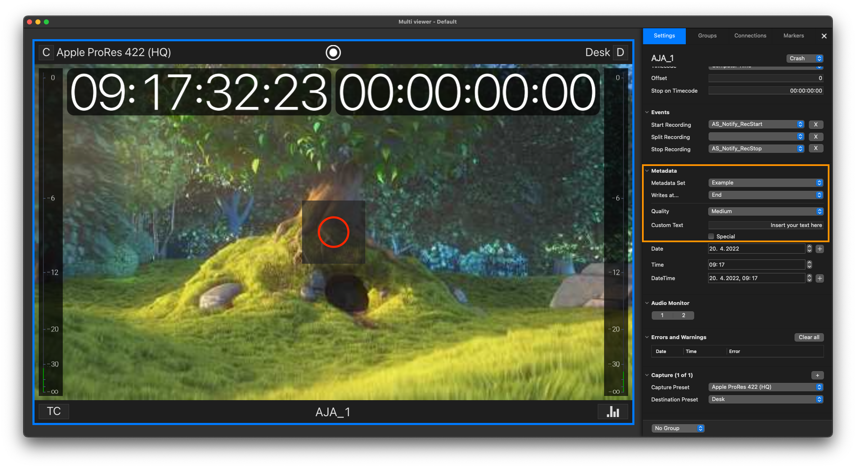Click the Desk label in viewer header

(x=597, y=53)
